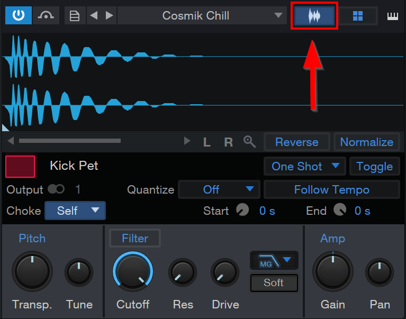Image resolution: width=406 pixels, height=319 pixels.
Task: Toggle Follow Tempo mode
Action: tap(331, 189)
